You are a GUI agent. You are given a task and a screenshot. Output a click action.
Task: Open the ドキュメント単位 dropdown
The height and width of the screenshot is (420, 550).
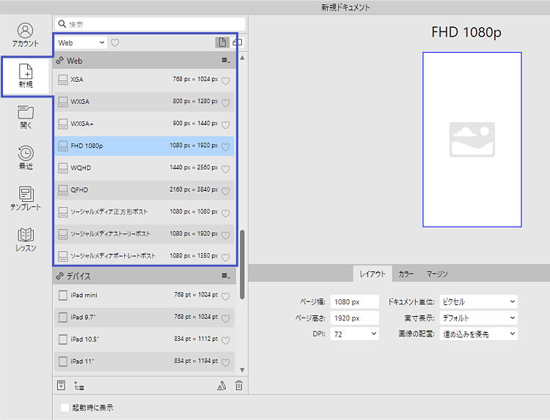tap(477, 301)
